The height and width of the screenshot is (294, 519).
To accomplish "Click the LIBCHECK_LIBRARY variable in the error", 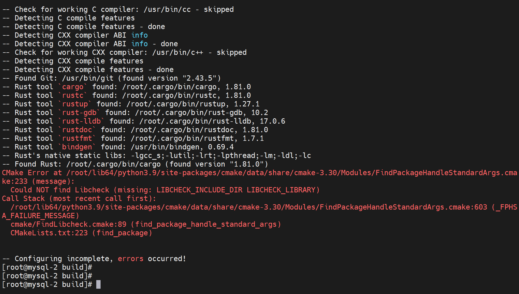I will (281, 190).
